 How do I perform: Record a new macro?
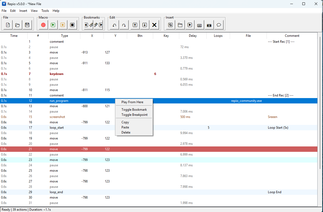(x=43, y=25)
